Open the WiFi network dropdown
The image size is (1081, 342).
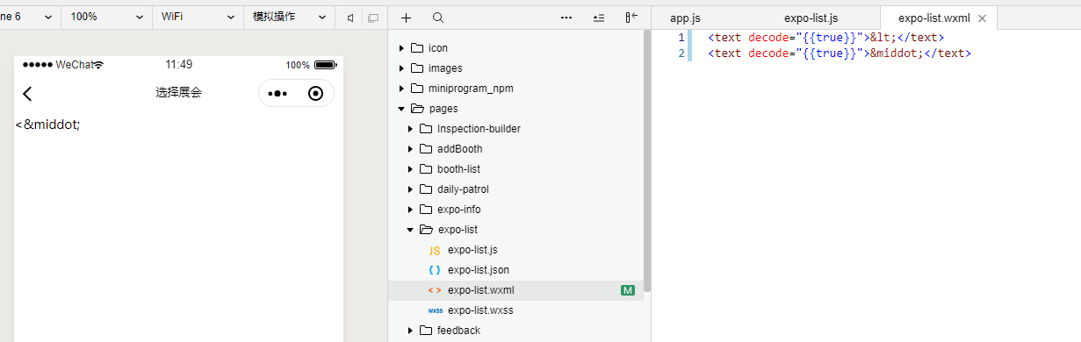coord(197,17)
